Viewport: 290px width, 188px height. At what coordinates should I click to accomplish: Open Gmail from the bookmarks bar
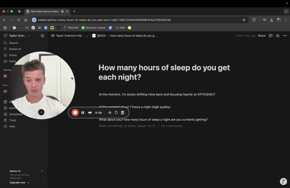[26, 27]
